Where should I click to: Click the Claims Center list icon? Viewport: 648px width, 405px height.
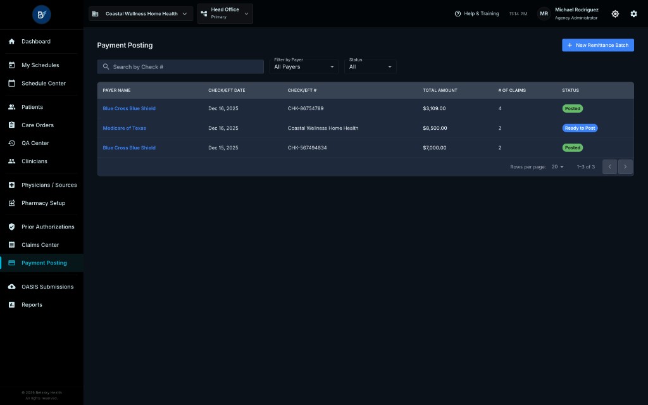tap(11, 245)
